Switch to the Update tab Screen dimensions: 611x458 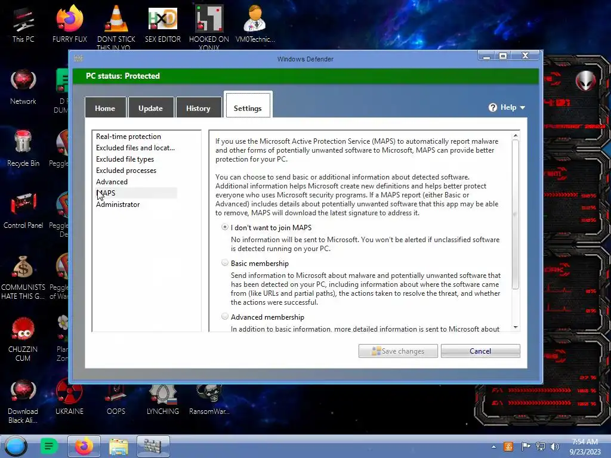click(150, 107)
